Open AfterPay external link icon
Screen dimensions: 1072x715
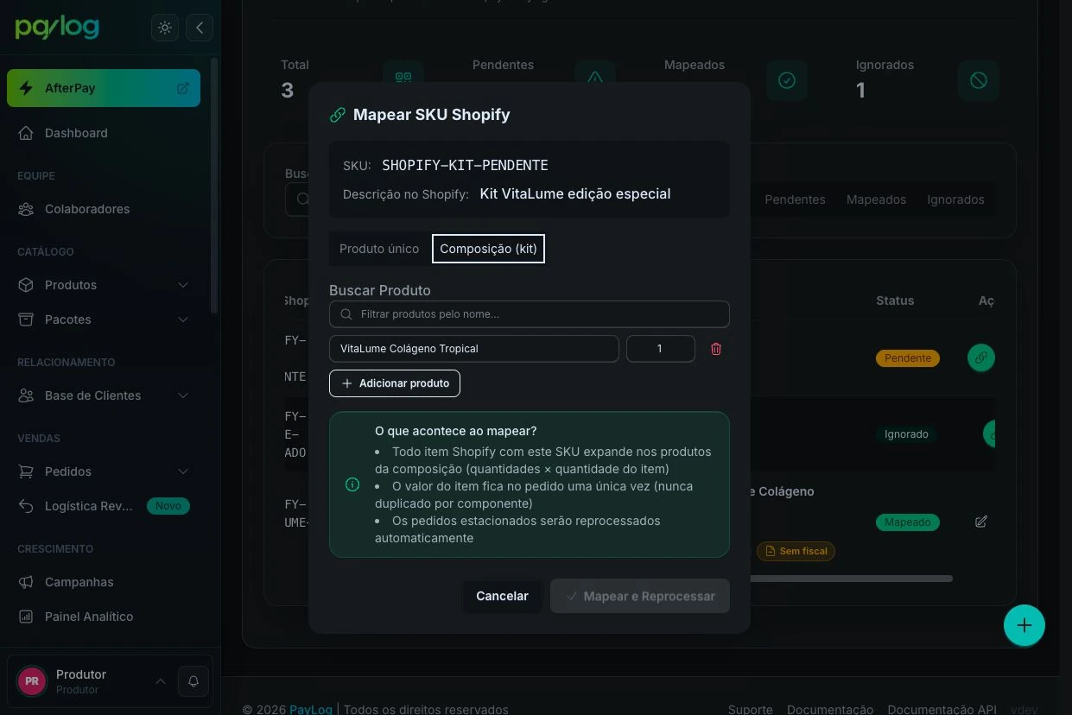coord(183,88)
